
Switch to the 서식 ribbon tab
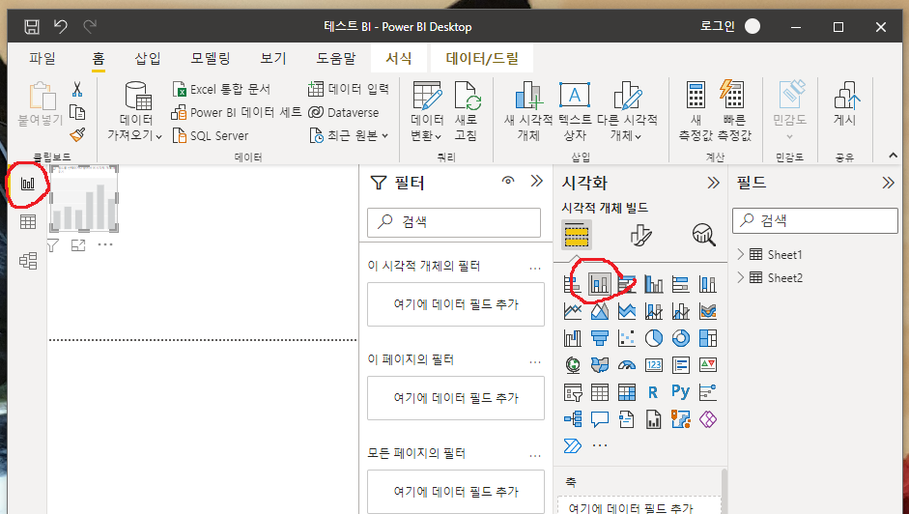399,58
